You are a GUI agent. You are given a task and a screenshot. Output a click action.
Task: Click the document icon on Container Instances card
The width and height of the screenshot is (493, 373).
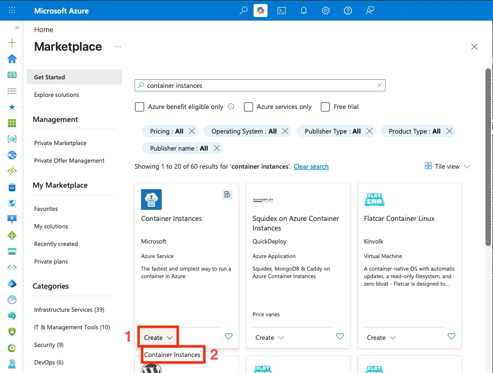[x=227, y=194]
